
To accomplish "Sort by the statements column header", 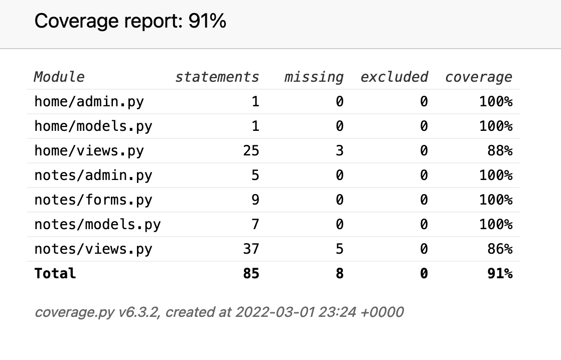I will [217, 77].
